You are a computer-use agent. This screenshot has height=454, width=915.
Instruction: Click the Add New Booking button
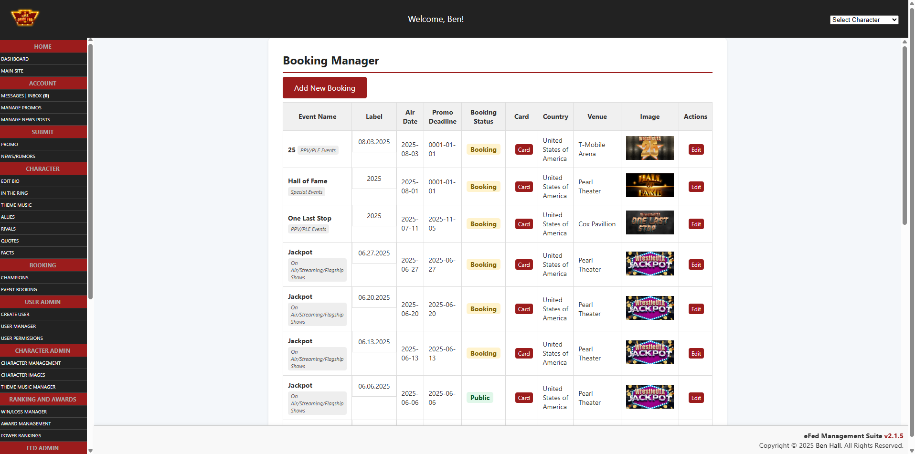(x=324, y=88)
